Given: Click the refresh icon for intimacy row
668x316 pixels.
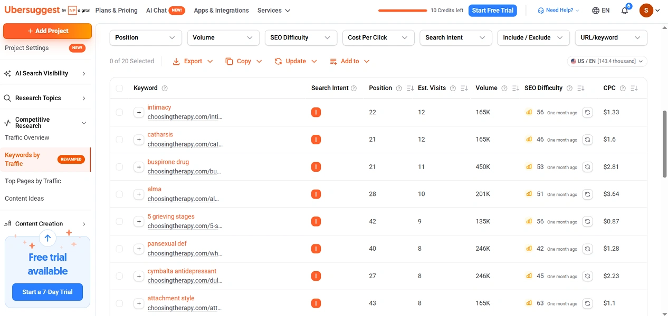Looking at the screenshot, I should pos(587,112).
